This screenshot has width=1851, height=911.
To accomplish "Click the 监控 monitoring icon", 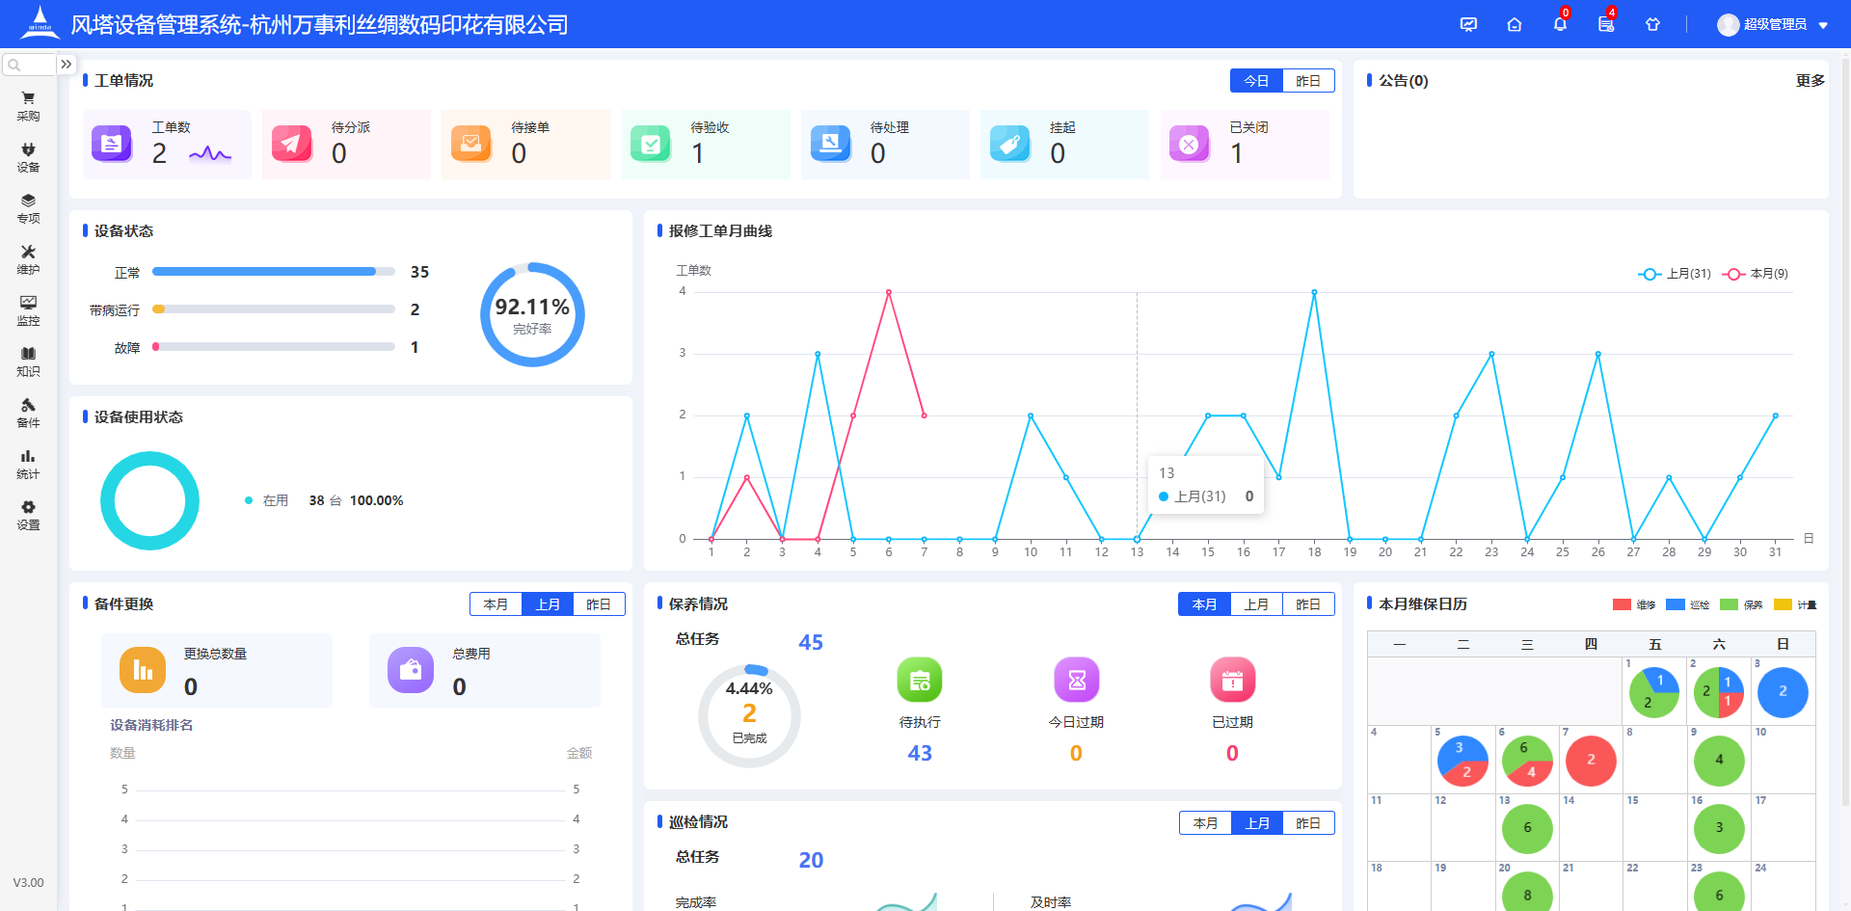I will [28, 309].
